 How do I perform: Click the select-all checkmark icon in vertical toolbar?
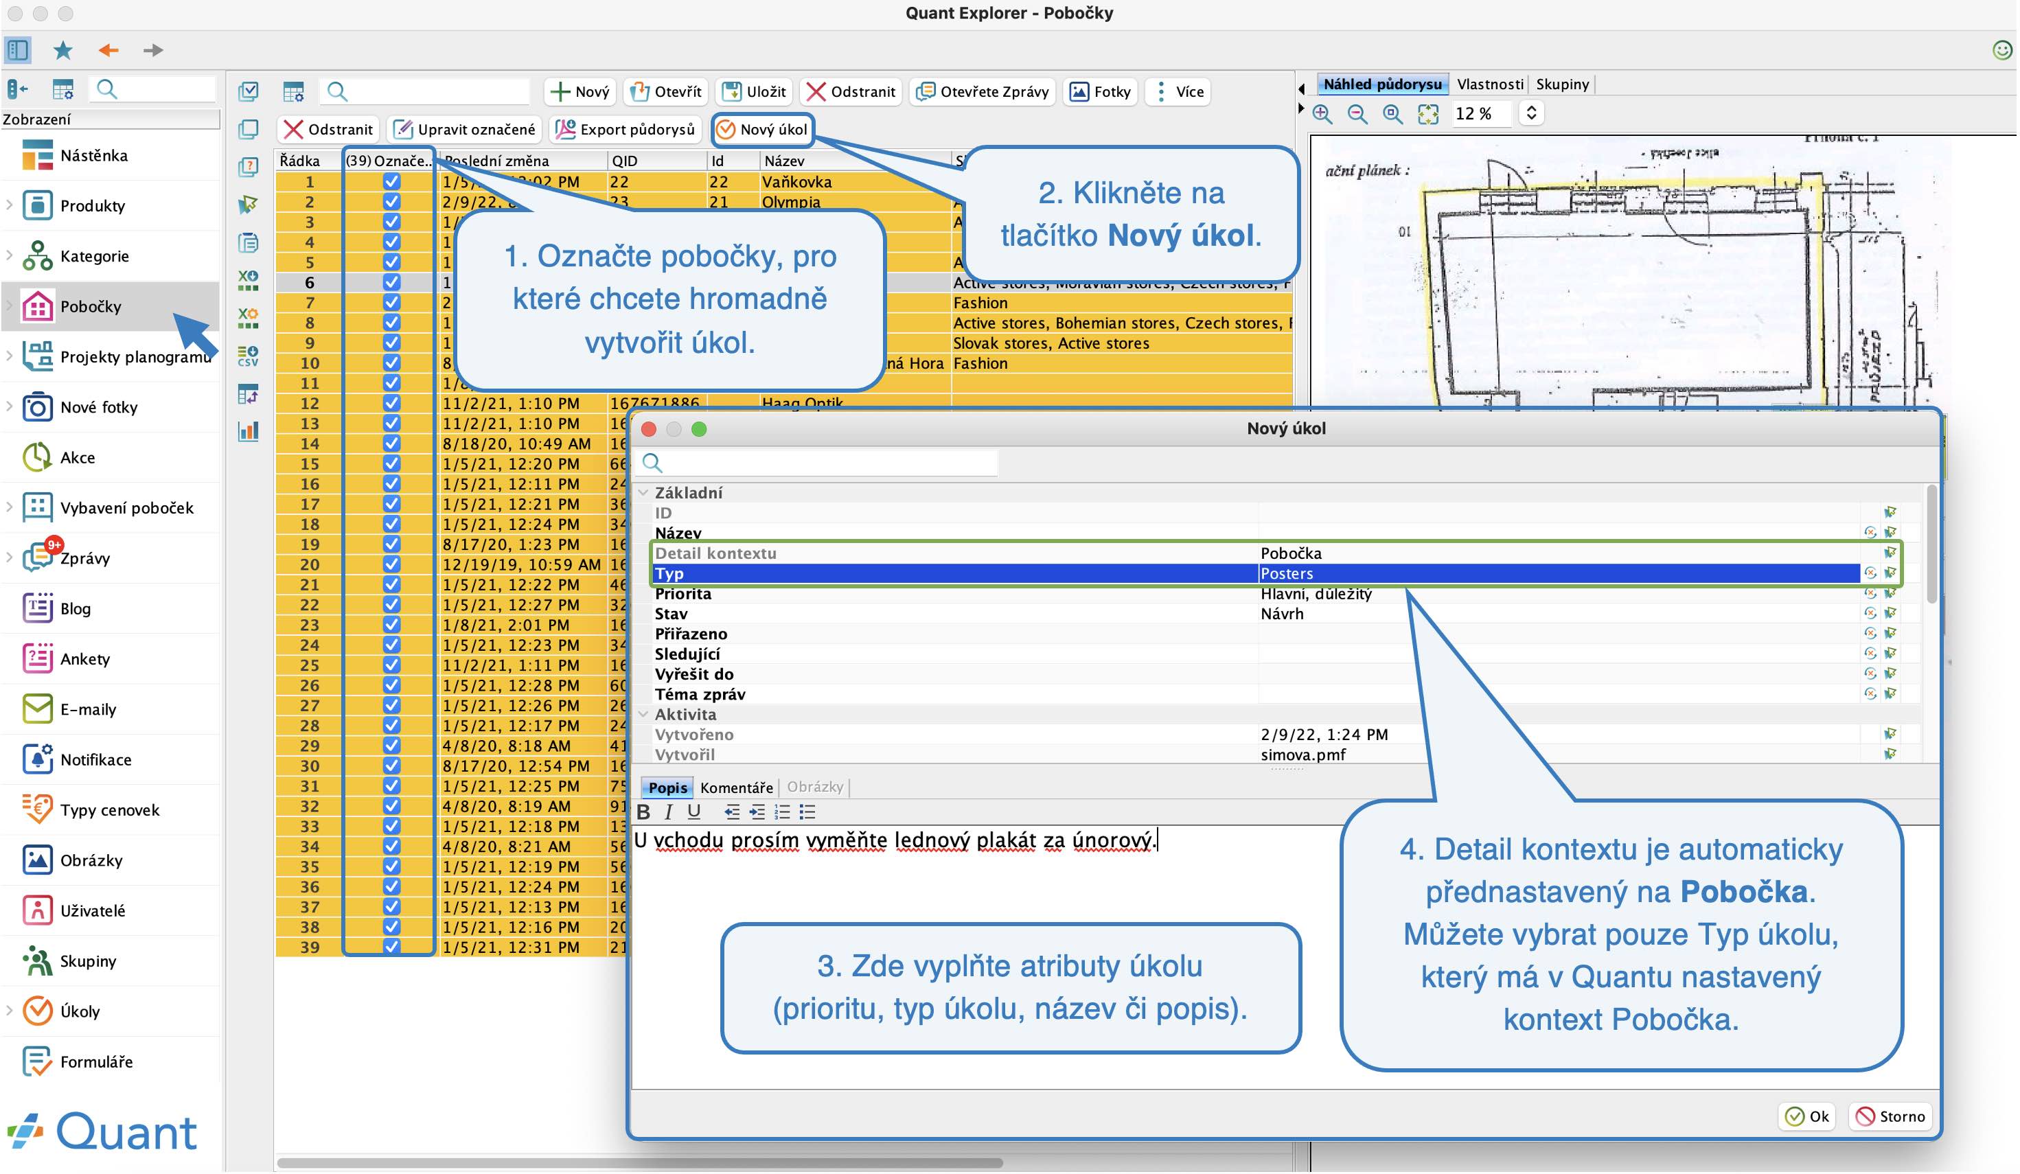point(249,91)
